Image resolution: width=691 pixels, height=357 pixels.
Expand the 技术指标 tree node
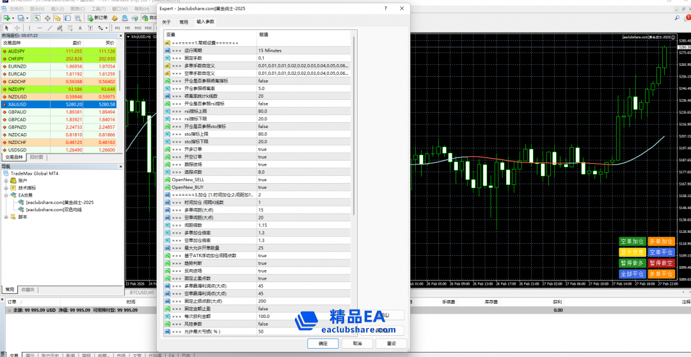click(x=6, y=188)
